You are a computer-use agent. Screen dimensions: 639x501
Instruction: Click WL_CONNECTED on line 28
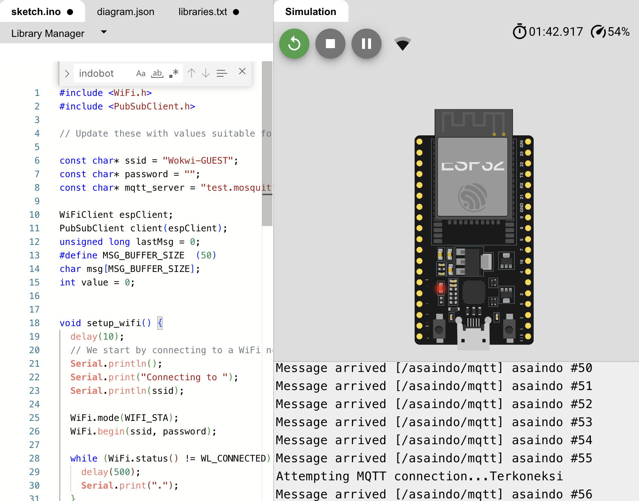click(x=233, y=458)
